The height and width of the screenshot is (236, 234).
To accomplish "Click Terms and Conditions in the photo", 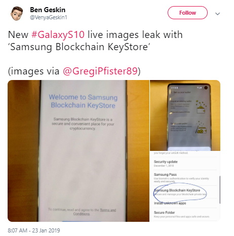I will click(95, 212).
